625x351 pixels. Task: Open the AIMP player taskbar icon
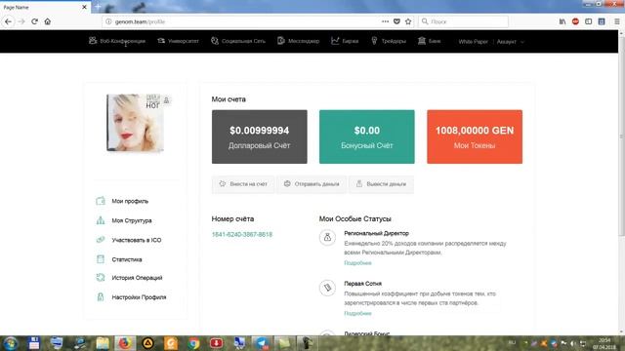(x=147, y=343)
